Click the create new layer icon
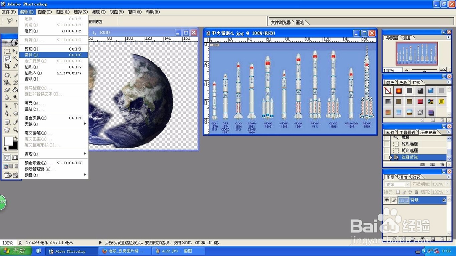 click(433, 239)
